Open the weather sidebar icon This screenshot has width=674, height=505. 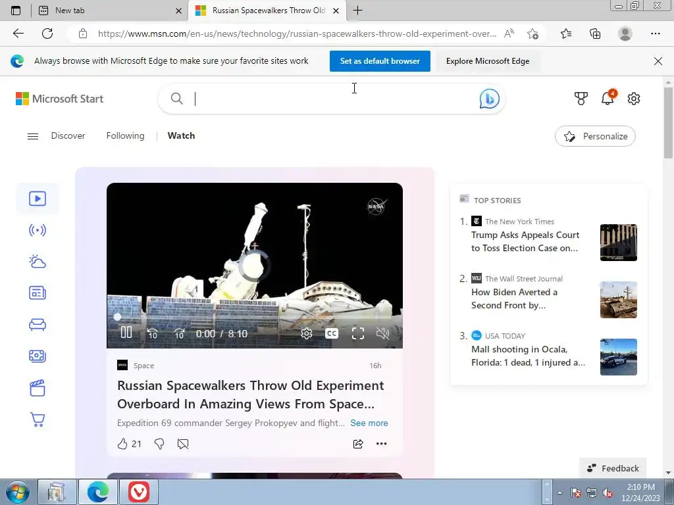(x=38, y=262)
